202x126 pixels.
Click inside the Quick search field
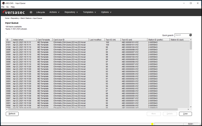tap(182, 35)
